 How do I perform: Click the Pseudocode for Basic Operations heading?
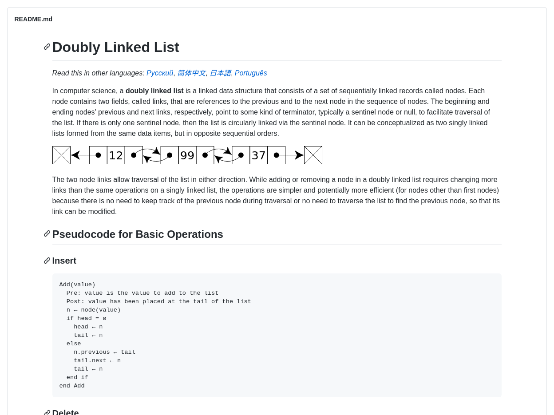[138, 234]
